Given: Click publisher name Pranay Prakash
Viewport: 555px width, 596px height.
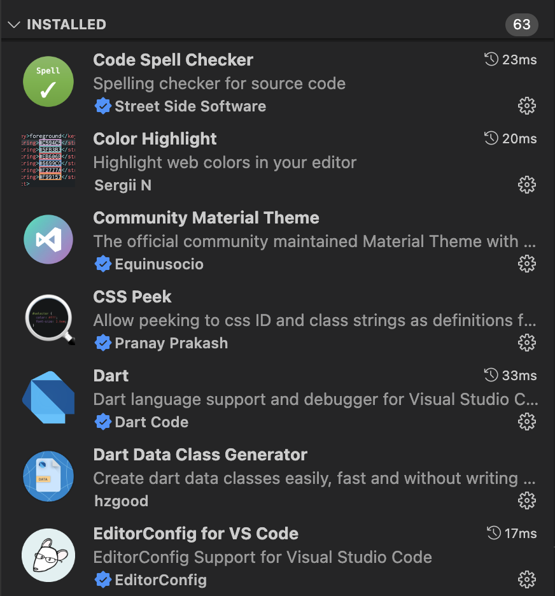Looking at the screenshot, I should [171, 344].
